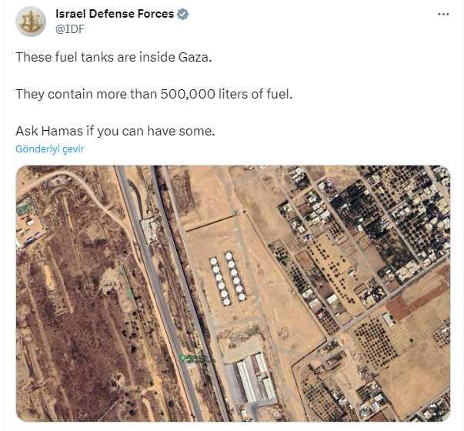Click the green map pin in the satellite photo
Viewport: 464px width, 431px height.
point(182,358)
